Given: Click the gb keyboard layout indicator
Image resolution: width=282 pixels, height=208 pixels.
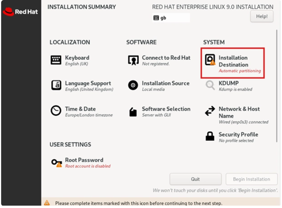Looking at the screenshot, I should (x=171, y=18).
